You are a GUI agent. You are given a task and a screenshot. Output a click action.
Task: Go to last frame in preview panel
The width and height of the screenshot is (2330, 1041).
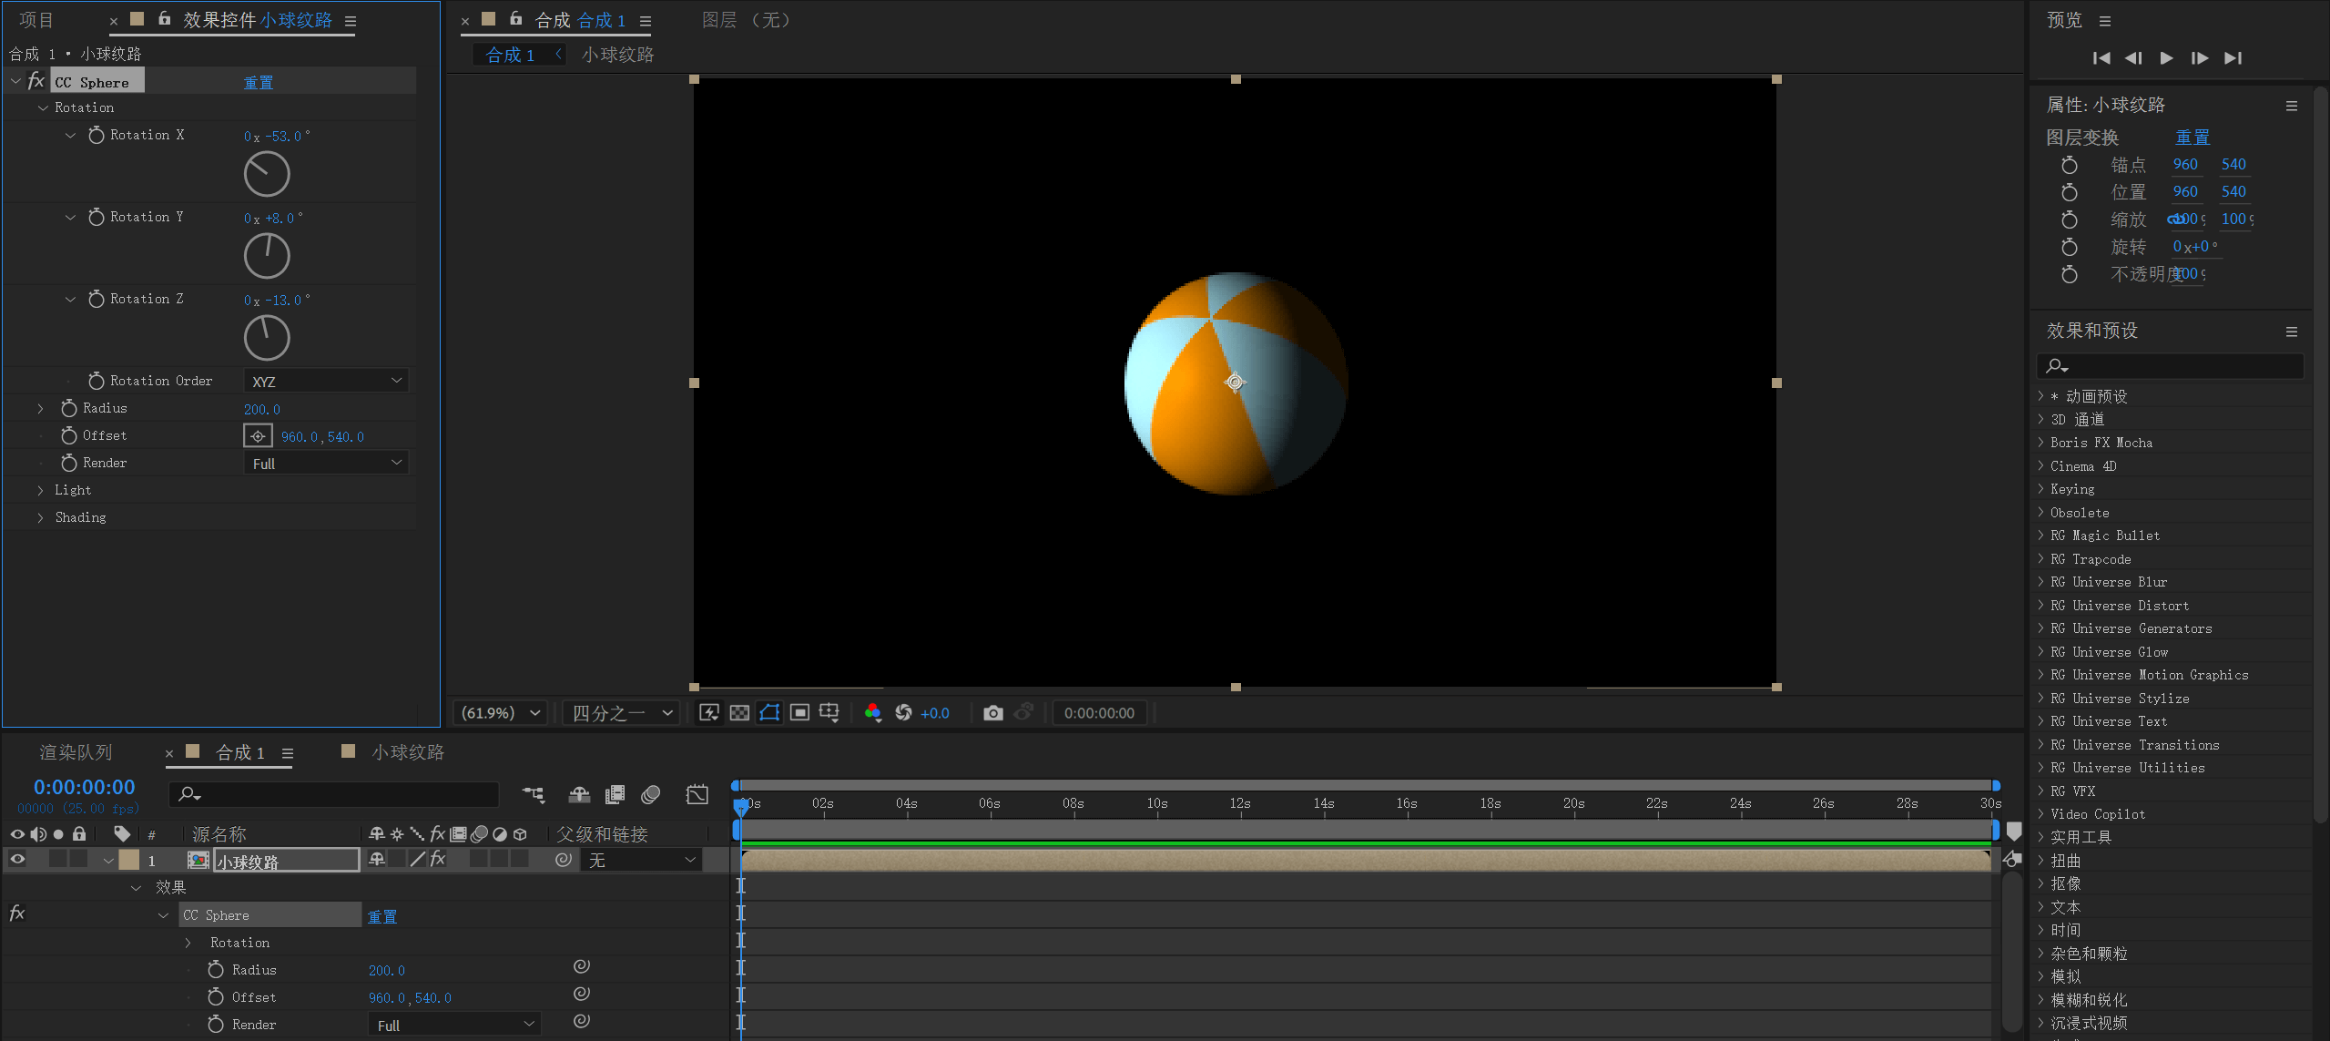[2233, 58]
